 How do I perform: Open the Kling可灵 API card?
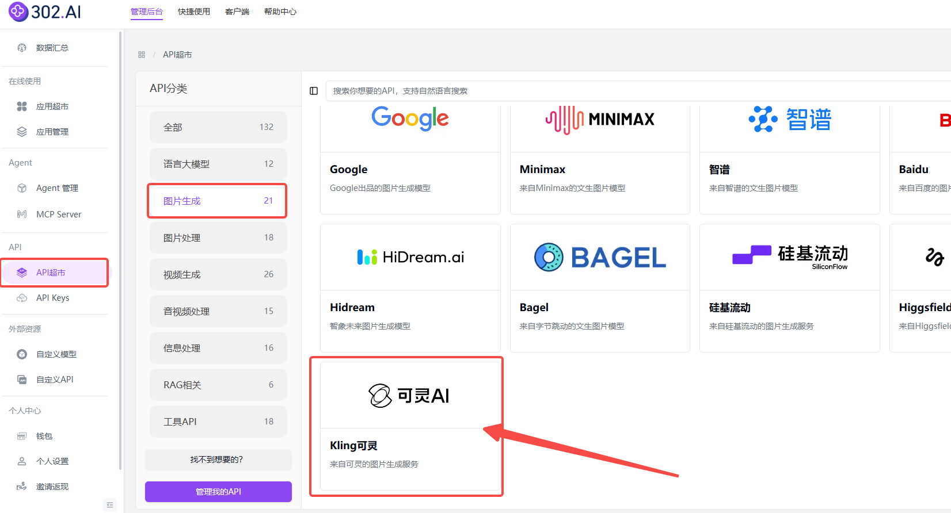(x=410, y=426)
